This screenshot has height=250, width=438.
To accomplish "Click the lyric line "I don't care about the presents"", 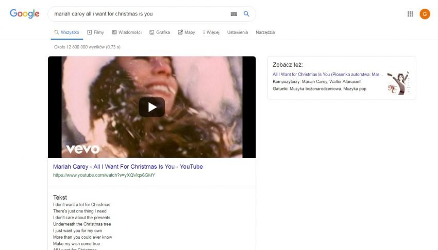I will coord(81,218).
